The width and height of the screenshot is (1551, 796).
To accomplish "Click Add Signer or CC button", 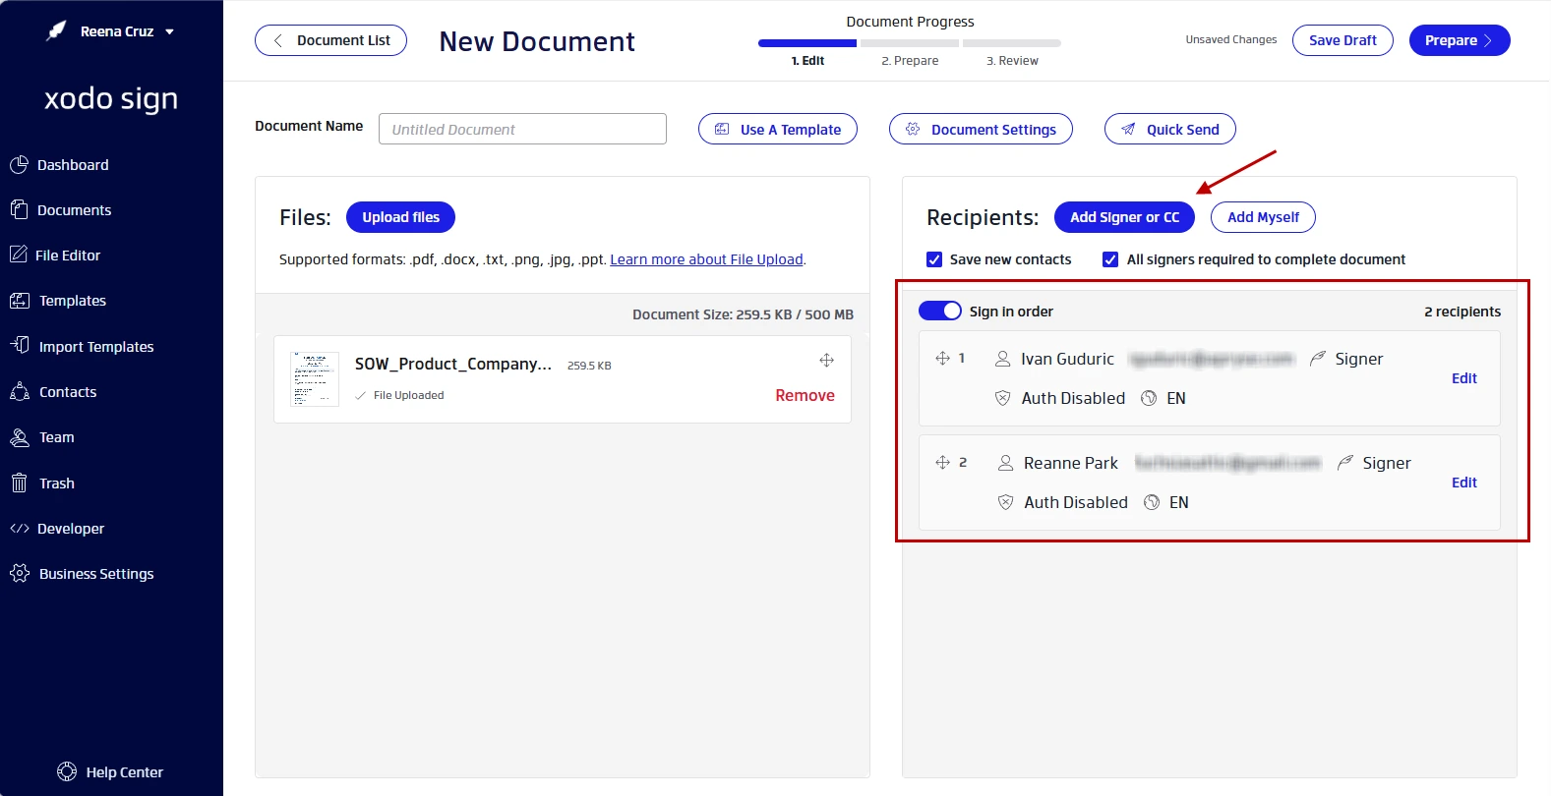I will [1124, 217].
